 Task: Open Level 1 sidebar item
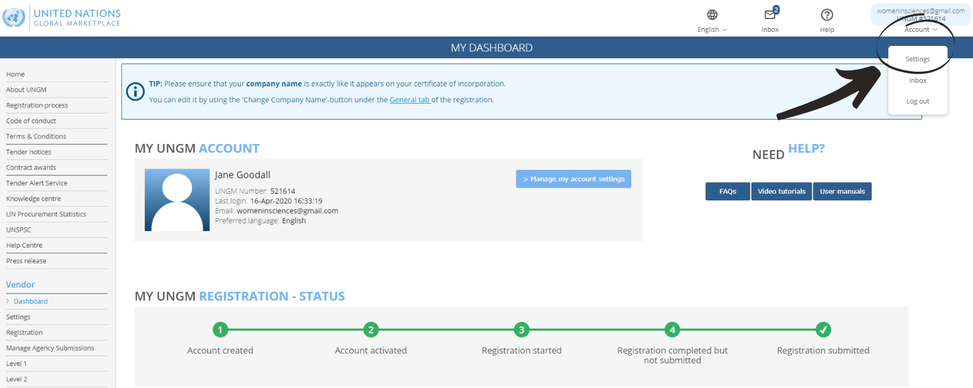coord(17,364)
